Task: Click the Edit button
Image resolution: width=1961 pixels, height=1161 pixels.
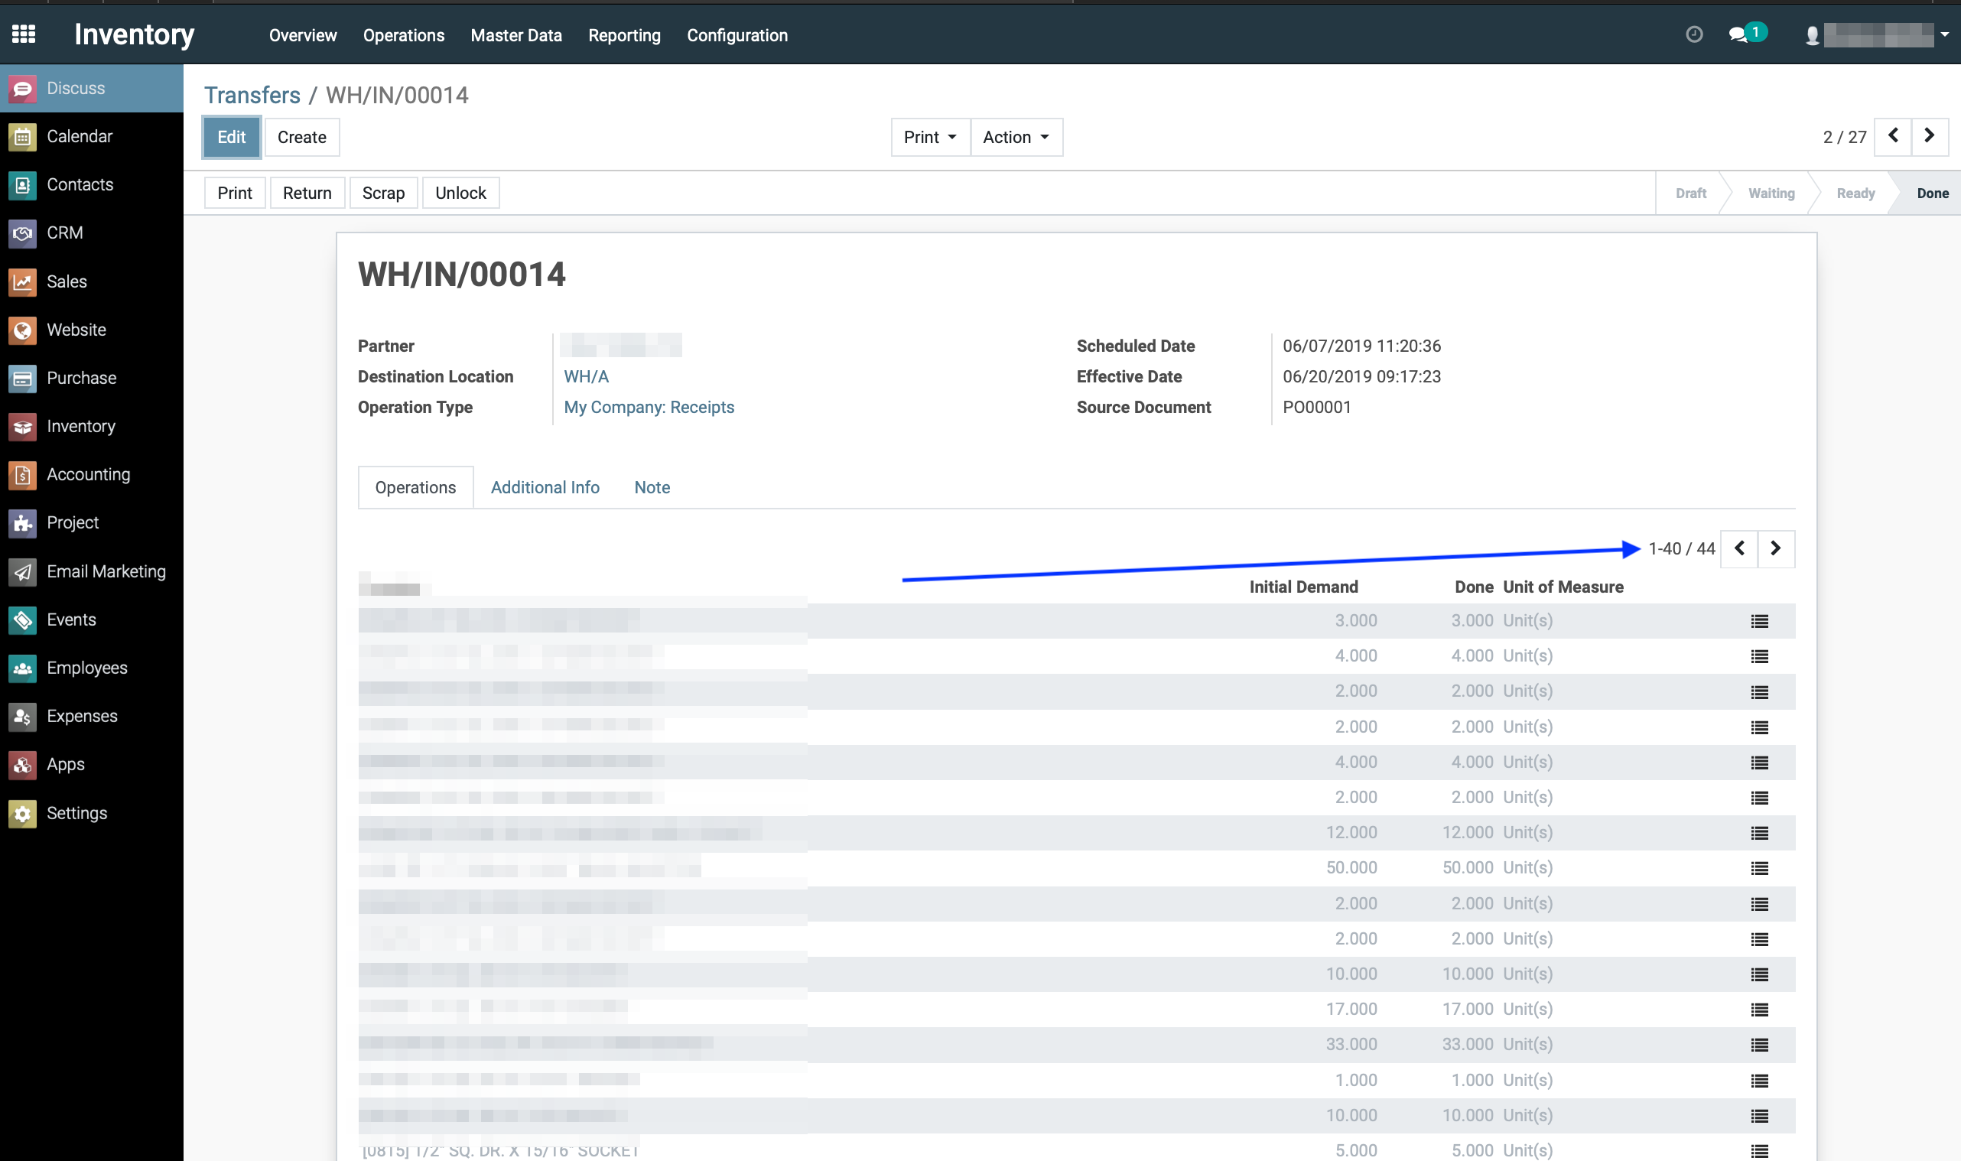Action: point(232,137)
